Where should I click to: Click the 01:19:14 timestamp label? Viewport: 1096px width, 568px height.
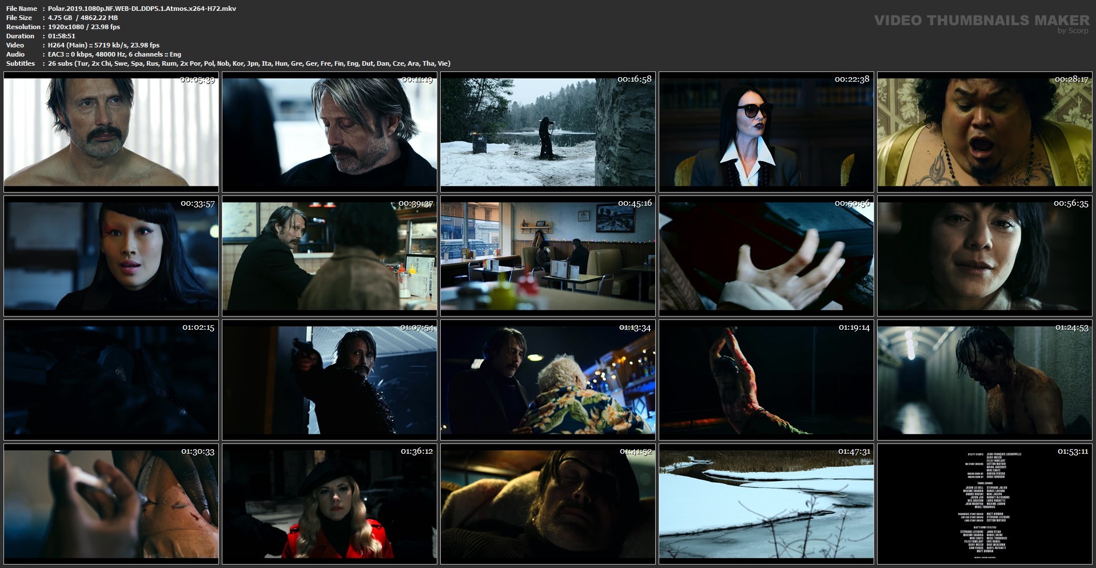(854, 327)
